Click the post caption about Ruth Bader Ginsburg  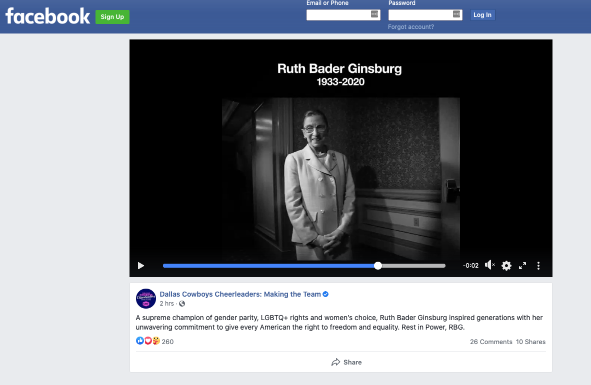(x=339, y=323)
